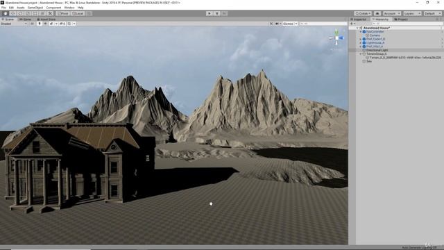Select FpsController in the Hierarchy
The width and height of the screenshot is (444, 250).
375,32
